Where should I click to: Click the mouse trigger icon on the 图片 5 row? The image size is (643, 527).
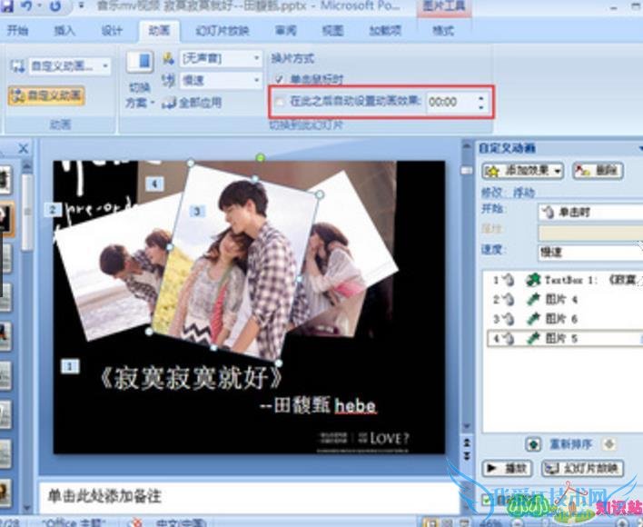[509, 339]
